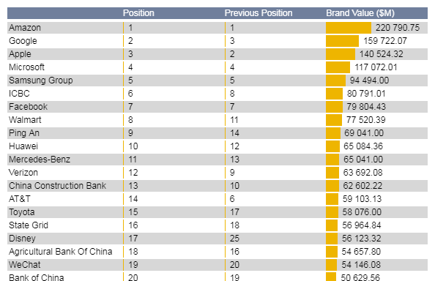Image resolution: width=435 pixels, height=281 pixels.
Task: Click the Position column header
Action: (138, 13)
